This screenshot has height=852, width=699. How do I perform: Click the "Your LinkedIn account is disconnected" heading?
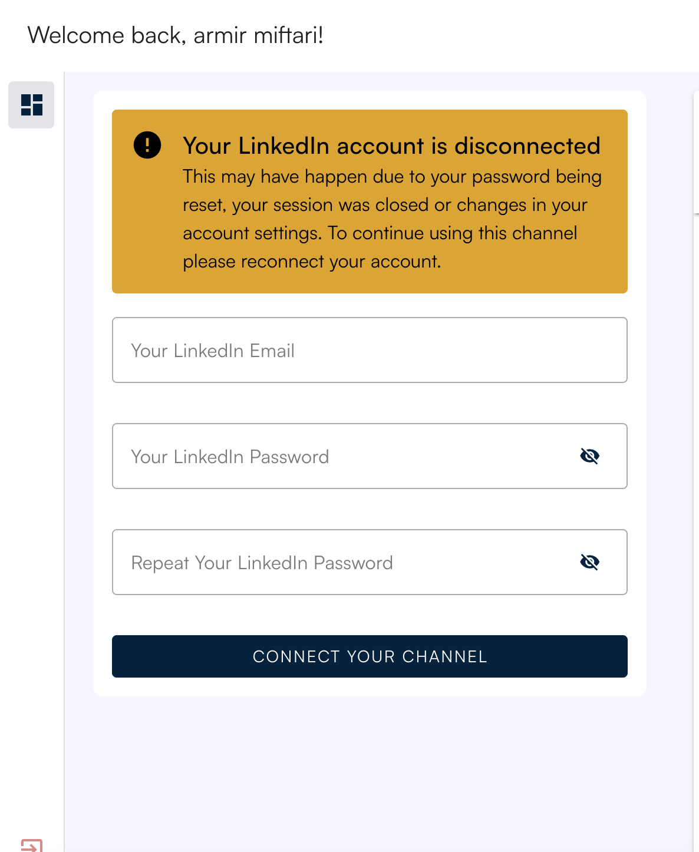(391, 146)
